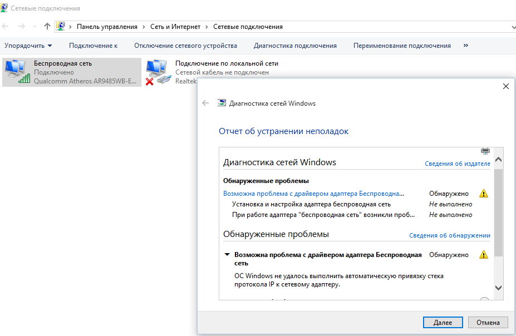The width and height of the screenshot is (516, 336).
Task: Open address bar history dropdown
Action: tap(513, 27)
